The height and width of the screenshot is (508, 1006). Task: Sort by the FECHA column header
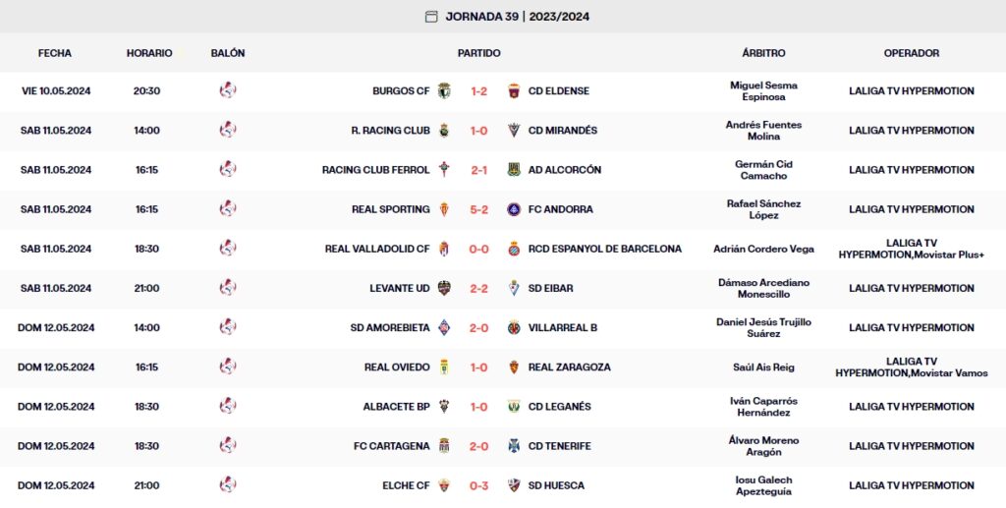click(x=55, y=53)
